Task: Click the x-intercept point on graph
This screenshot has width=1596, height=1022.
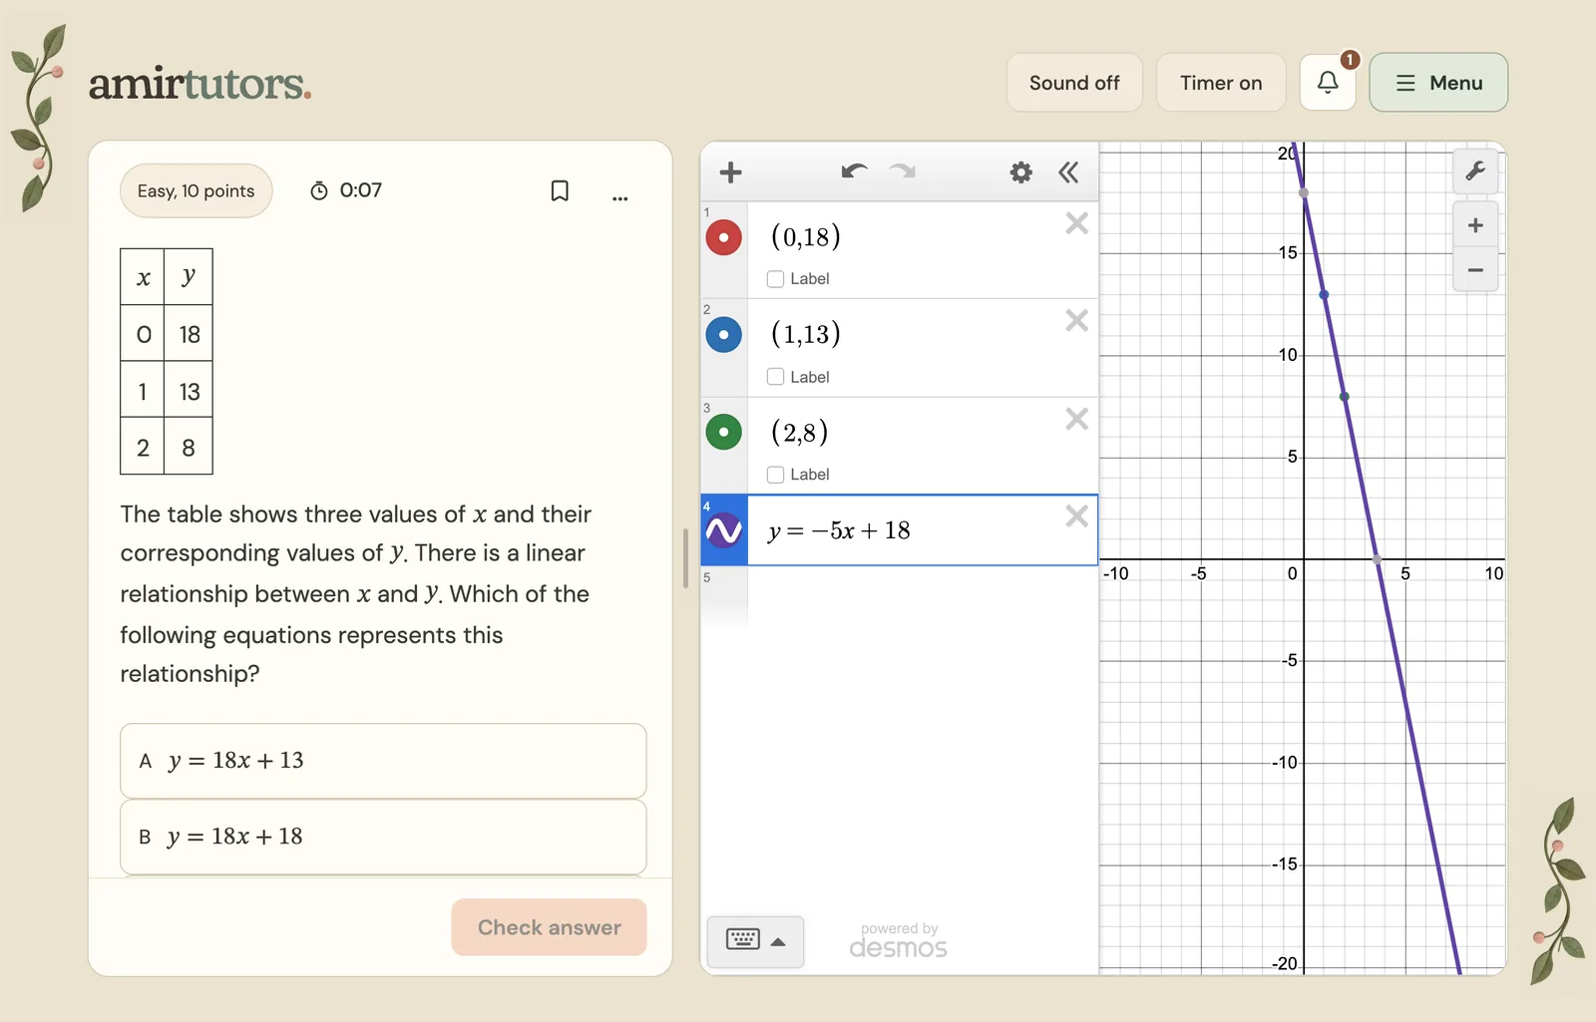Action: (1378, 560)
